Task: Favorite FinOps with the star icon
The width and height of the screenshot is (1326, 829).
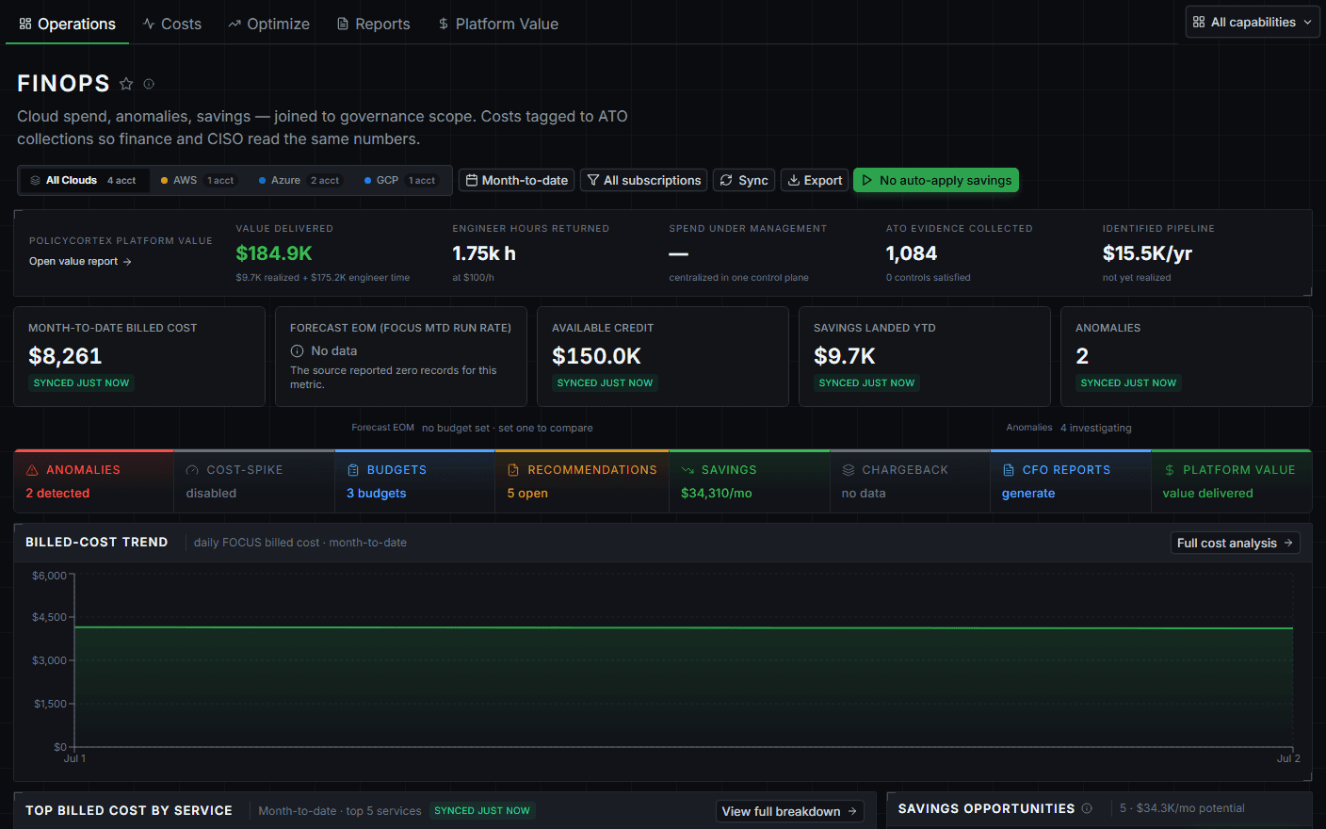Action: [x=126, y=84]
